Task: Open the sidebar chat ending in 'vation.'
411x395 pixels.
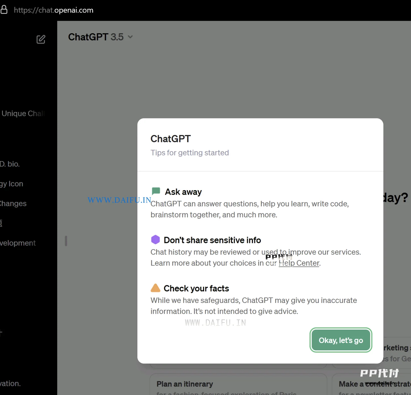Action: pos(11,384)
